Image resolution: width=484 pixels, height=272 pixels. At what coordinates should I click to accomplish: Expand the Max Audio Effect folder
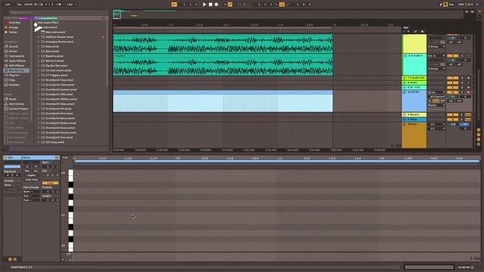click(36, 23)
